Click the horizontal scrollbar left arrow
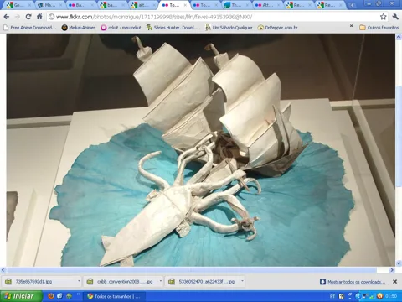Viewport: 402px width, 302px height. coord(3,270)
